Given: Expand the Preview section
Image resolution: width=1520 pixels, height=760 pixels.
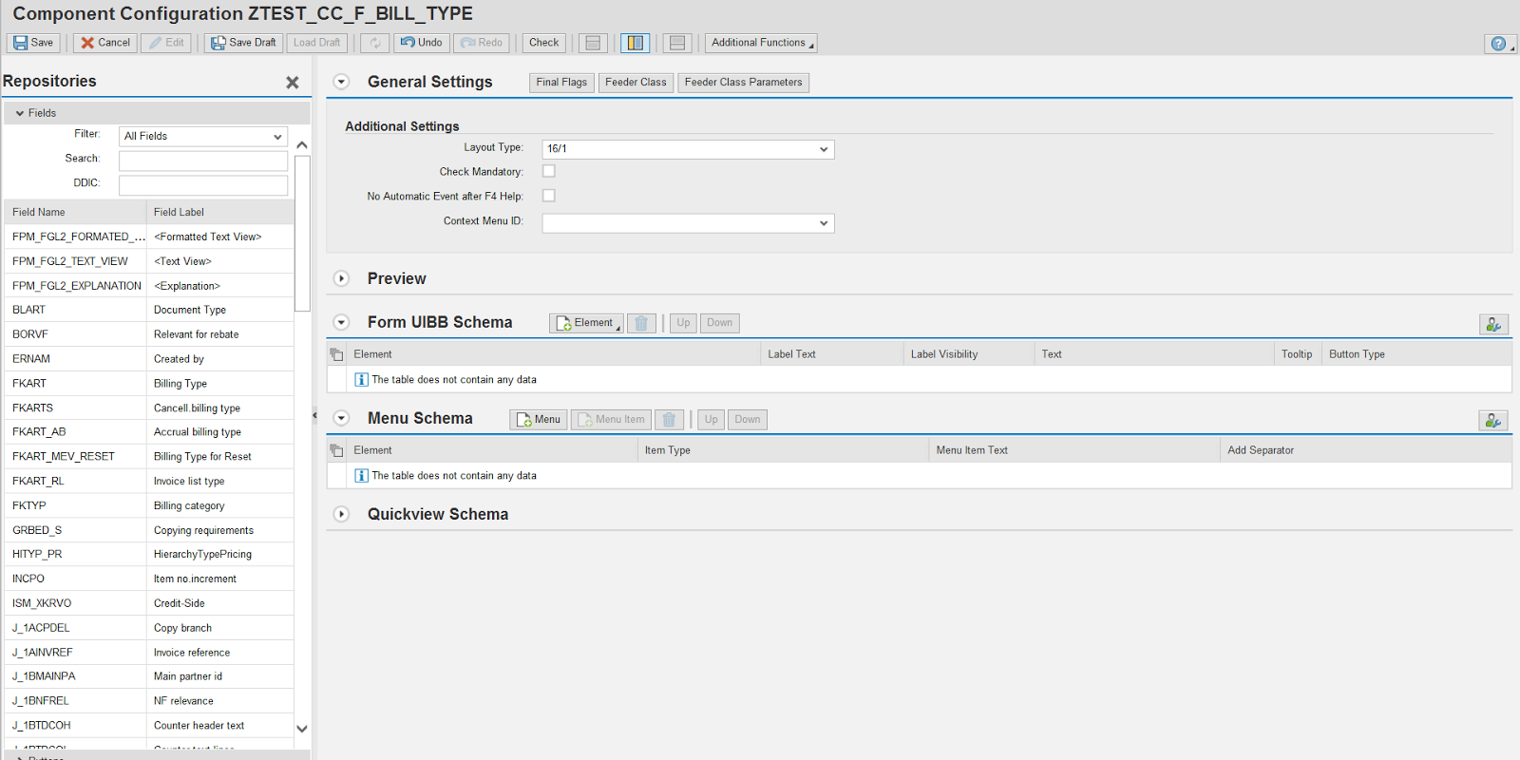Looking at the screenshot, I should [342, 278].
